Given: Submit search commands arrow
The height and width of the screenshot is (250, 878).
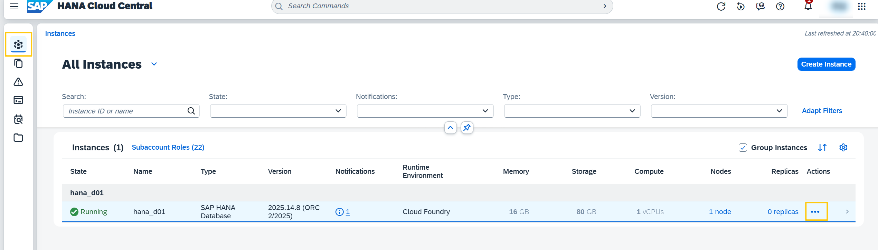Looking at the screenshot, I should tap(605, 6).
